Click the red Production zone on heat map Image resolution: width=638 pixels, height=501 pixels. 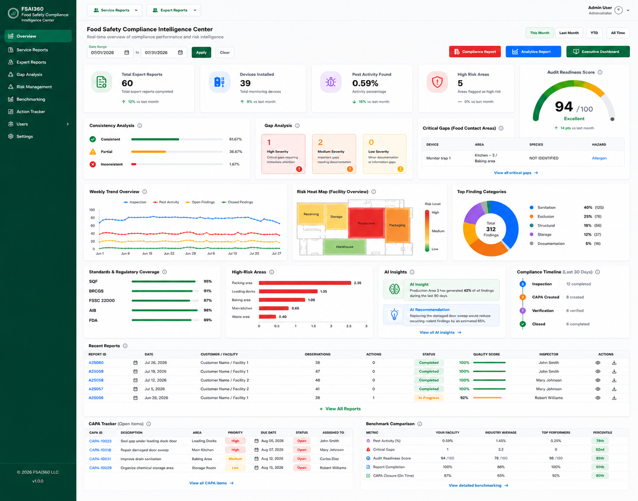pyautogui.click(x=367, y=223)
